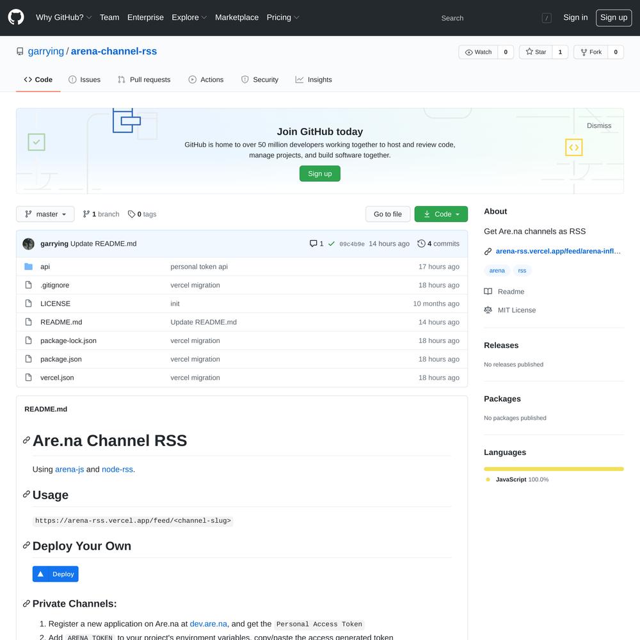The height and width of the screenshot is (640, 640).
Task: Switch to the Actions tab
Action: [x=206, y=79]
